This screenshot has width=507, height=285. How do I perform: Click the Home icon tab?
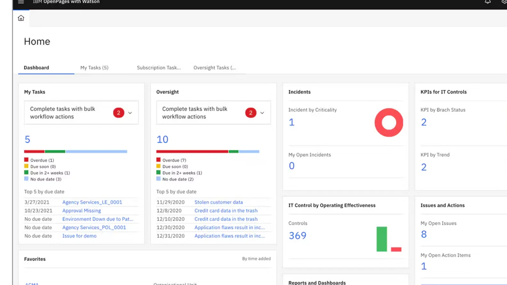pyautogui.click(x=21, y=18)
